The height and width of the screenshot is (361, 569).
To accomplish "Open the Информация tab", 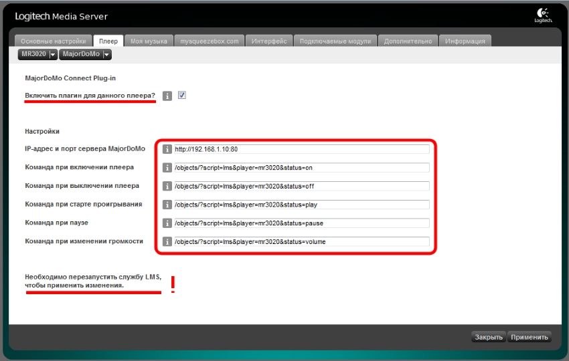I will click(465, 41).
